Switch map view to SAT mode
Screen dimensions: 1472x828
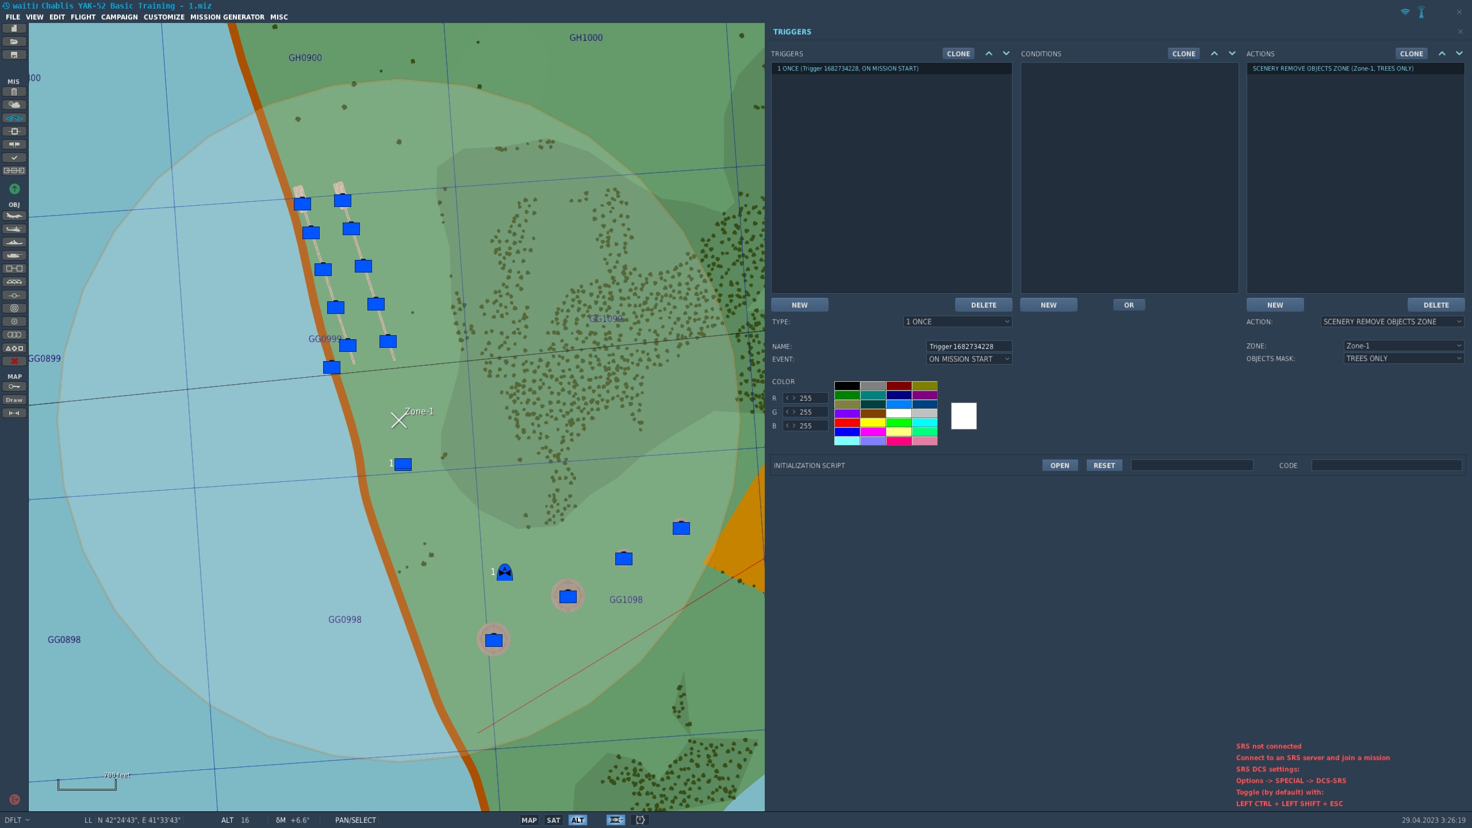click(553, 820)
